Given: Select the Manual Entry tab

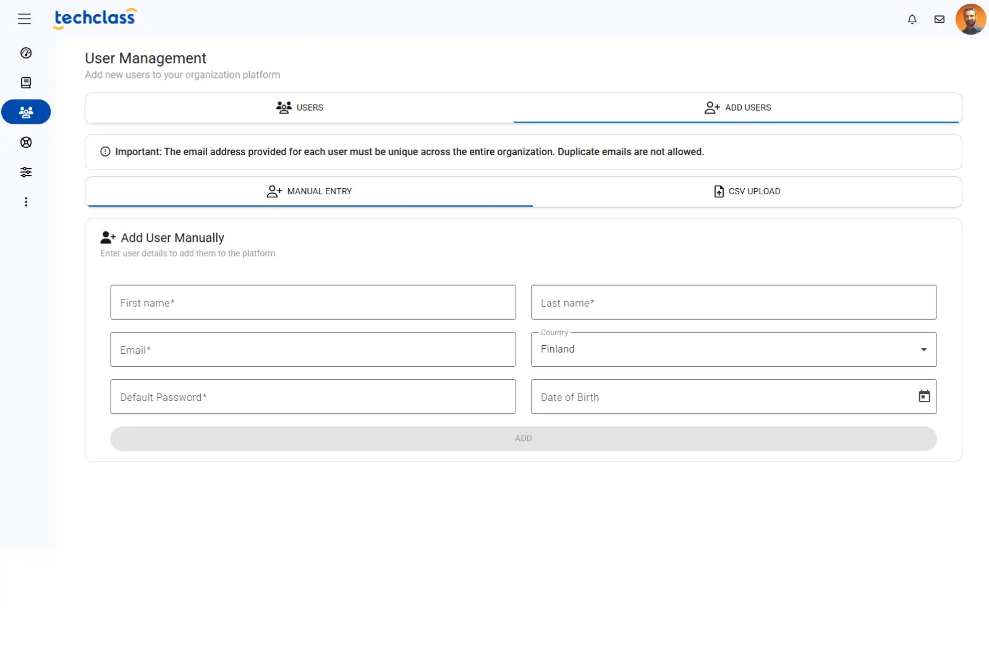Looking at the screenshot, I should click(309, 191).
